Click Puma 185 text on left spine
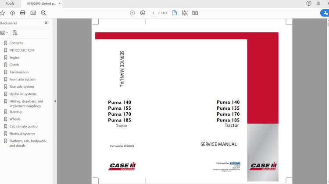Viewport: 329px width, 184px height. pyautogui.click(x=120, y=120)
